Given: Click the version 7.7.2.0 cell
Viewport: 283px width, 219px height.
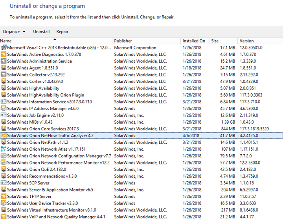Looking at the screenshot, I should (246, 156).
